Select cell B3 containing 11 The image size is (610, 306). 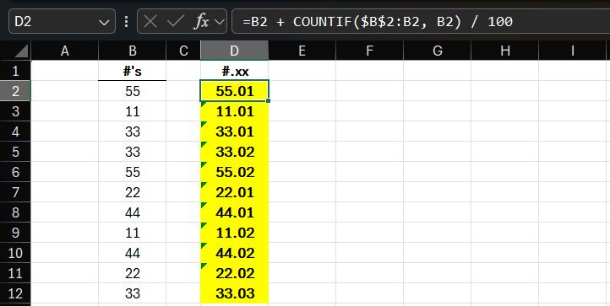(x=133, y=111)
